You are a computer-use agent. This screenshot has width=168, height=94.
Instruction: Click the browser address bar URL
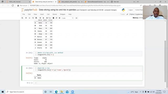tap(75, 5)
